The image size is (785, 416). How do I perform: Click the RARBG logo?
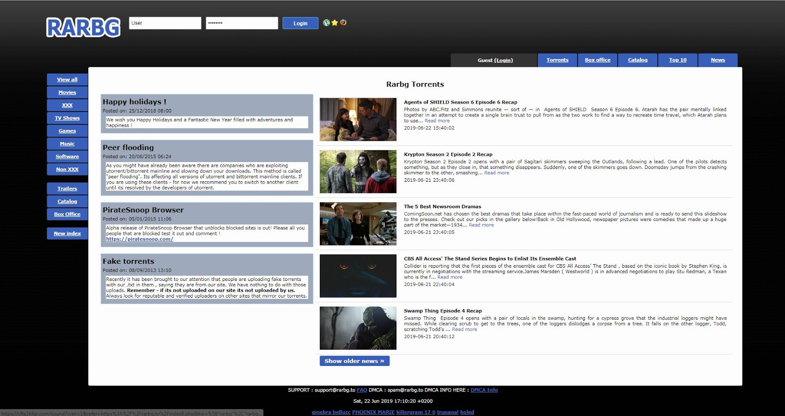click(83, 28)
